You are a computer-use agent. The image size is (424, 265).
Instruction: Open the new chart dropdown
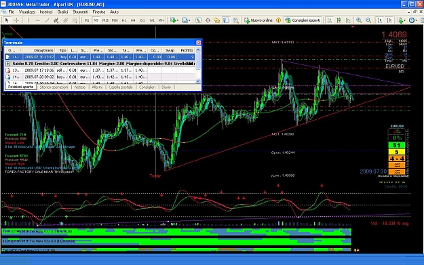[174, 20]
